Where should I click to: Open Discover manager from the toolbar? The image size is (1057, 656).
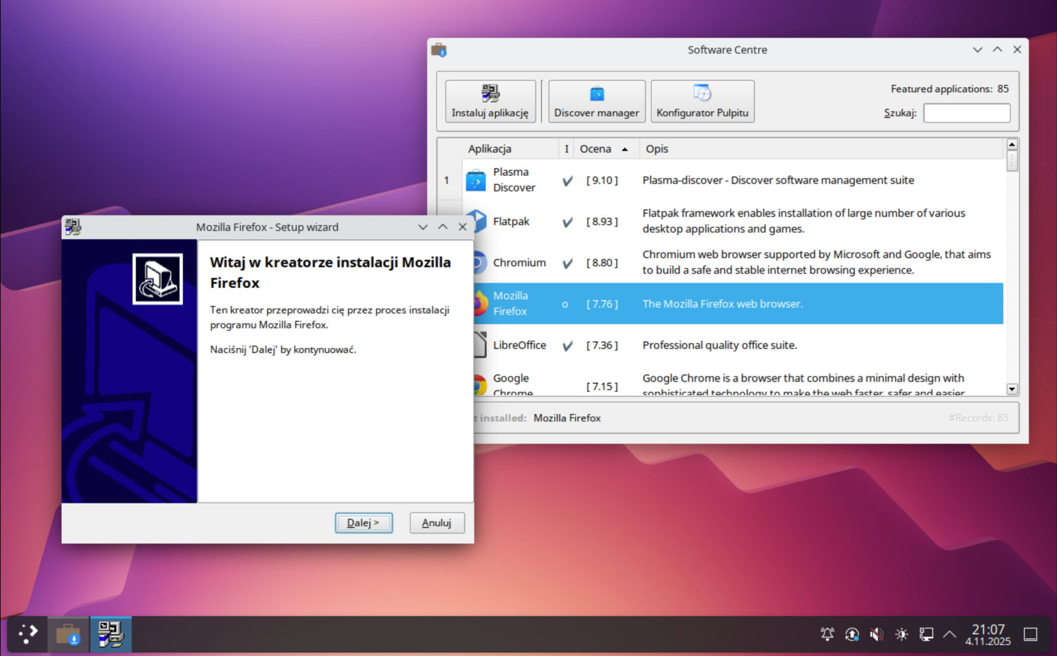pyautogui.click(x=596, y=101)
